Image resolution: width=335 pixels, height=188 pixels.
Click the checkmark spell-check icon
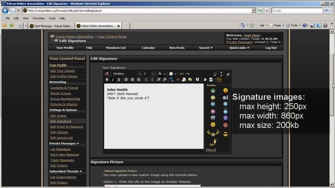[x=215, y=74]
